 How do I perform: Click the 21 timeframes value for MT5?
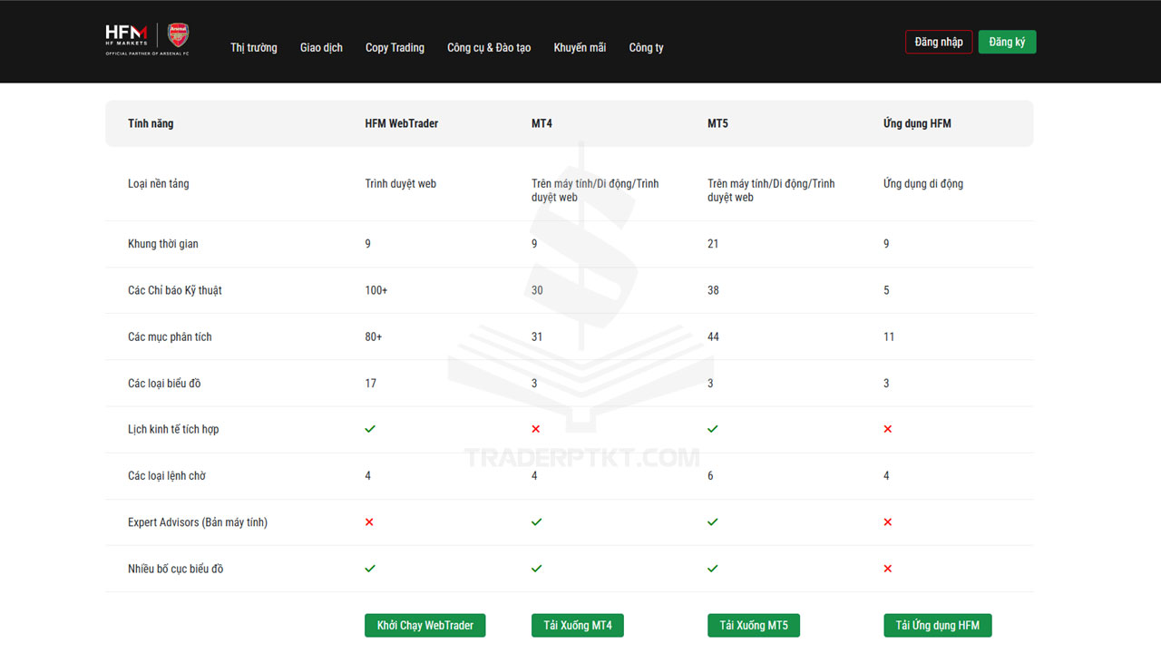(x=713, y=244)
